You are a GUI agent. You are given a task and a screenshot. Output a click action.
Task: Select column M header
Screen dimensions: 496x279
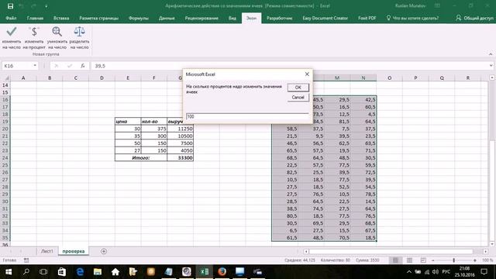point(337,77)
